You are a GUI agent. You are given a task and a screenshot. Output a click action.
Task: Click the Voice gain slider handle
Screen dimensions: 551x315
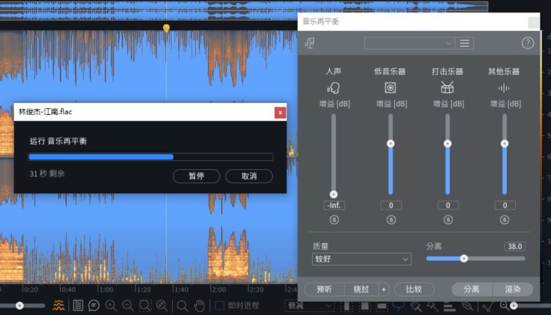click(x=333, y=195)
